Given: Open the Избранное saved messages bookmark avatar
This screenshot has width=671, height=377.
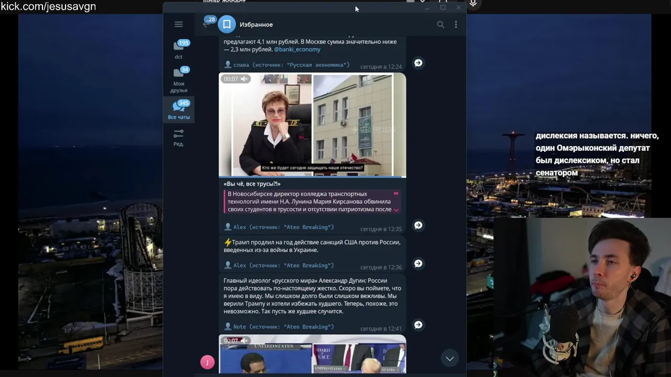Looking at the screenshot, I should click(x=227, y=24).
